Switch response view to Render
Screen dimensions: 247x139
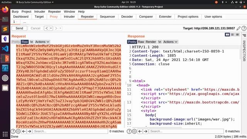click(151, 42)
